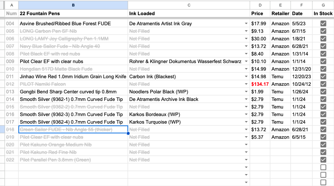Toggle In Stock for Pilot Kakuno Red
The height and width of the screenshot is (186, 334).
click(x=323, y=152)
